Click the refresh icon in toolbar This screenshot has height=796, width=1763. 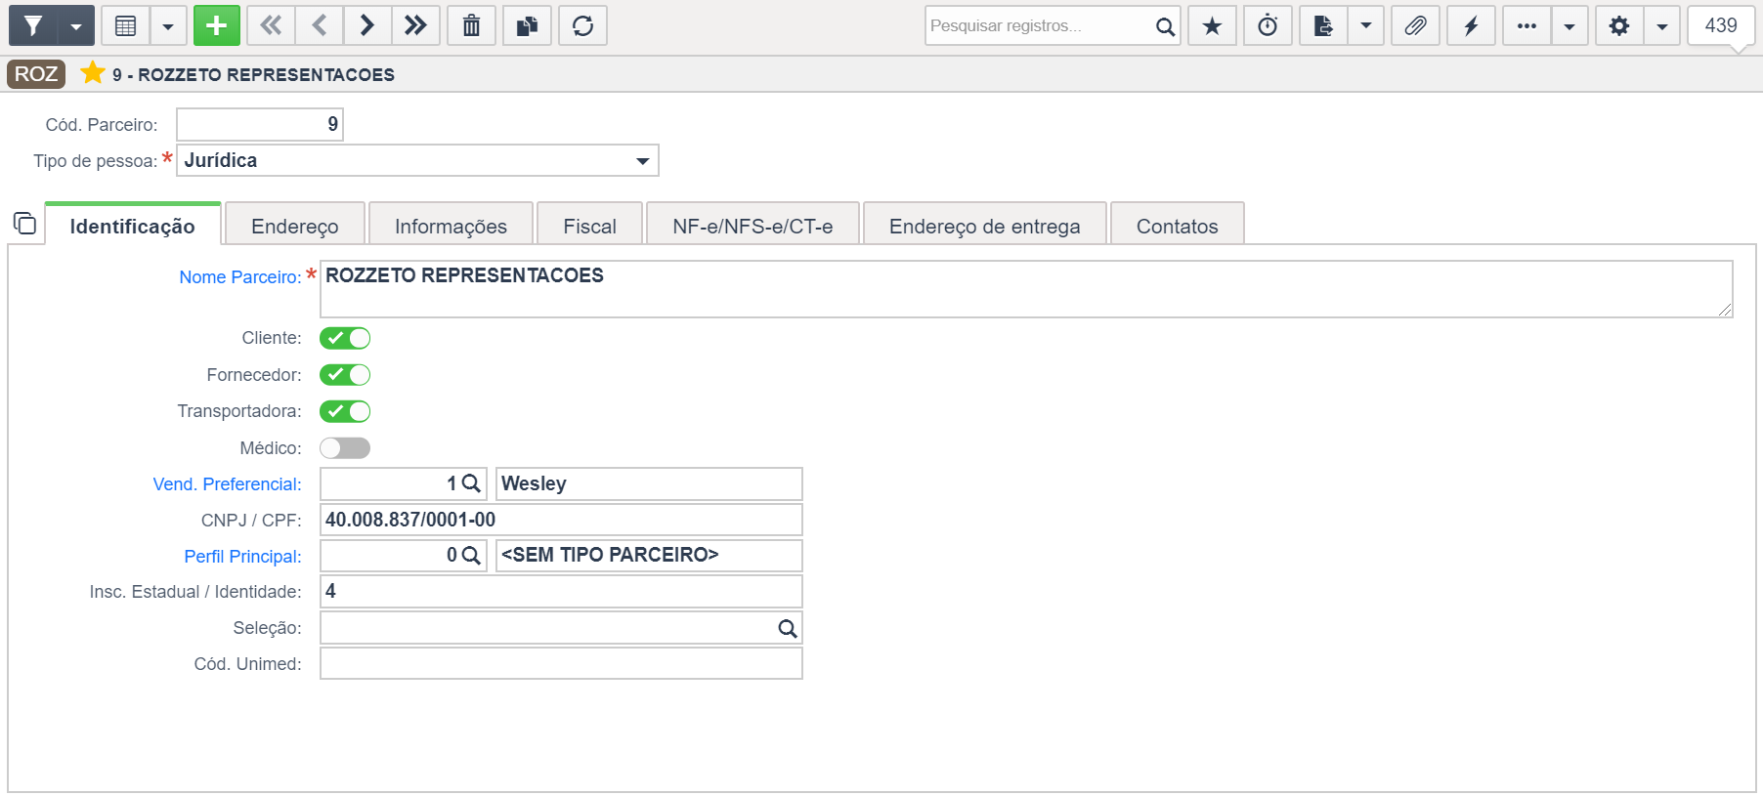coord(583,25)
